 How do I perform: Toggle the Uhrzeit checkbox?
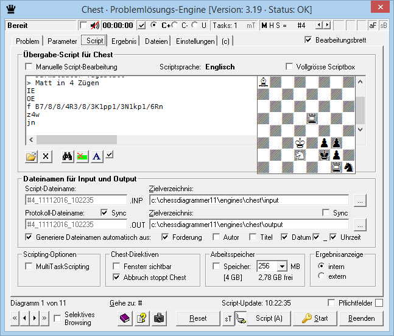[x=333, y=237]
